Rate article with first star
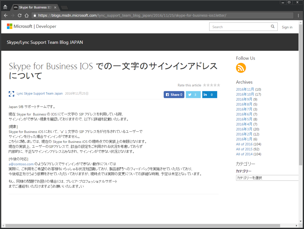This screenshot has height=229, width=304. coord(205,85)
